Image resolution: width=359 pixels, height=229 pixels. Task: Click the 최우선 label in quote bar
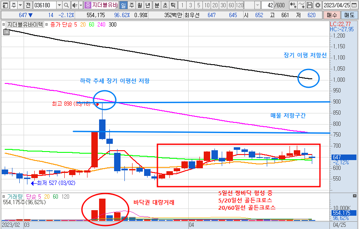coord(192,15)
